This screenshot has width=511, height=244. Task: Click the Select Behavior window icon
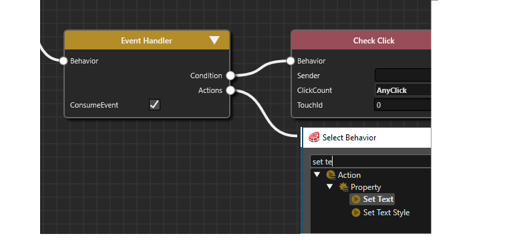tap(314, 137)
